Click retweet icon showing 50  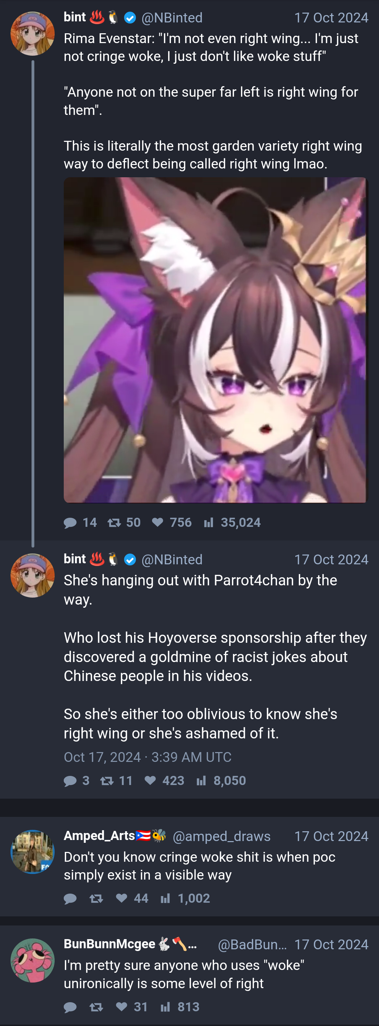(114, 523)
